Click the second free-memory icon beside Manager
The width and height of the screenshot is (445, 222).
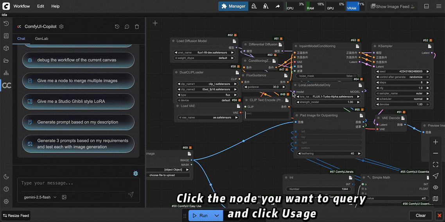(266, 6)
